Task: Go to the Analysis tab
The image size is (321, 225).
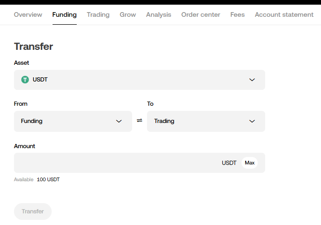Action: pyautogui.click(x=159, y=14)
